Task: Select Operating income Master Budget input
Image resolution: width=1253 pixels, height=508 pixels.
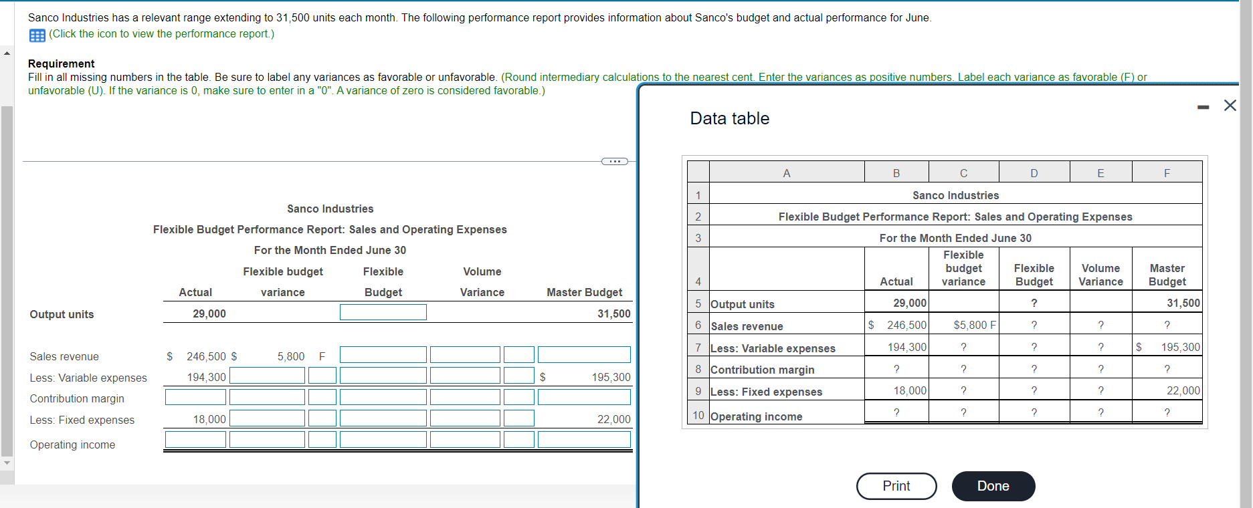Action: (x=584, y=439)
